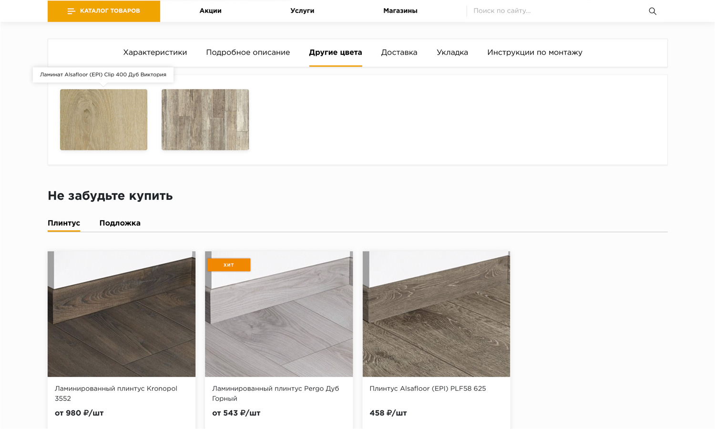Switch to the Характеристики tab

click(x=155, y=52)
